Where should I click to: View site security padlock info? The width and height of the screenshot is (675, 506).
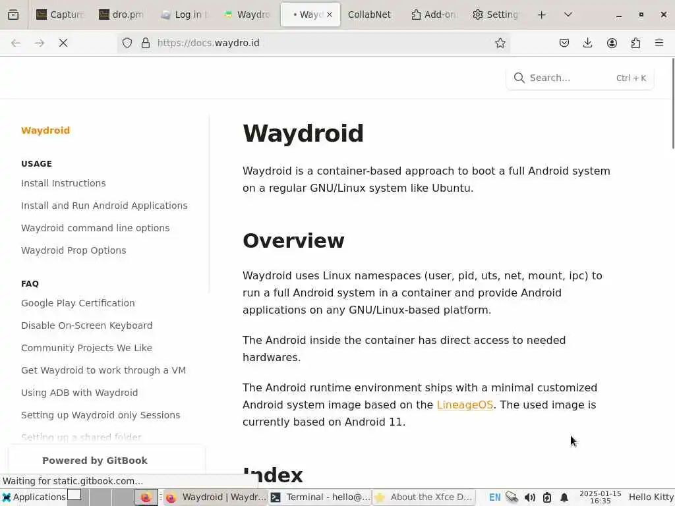146,43
